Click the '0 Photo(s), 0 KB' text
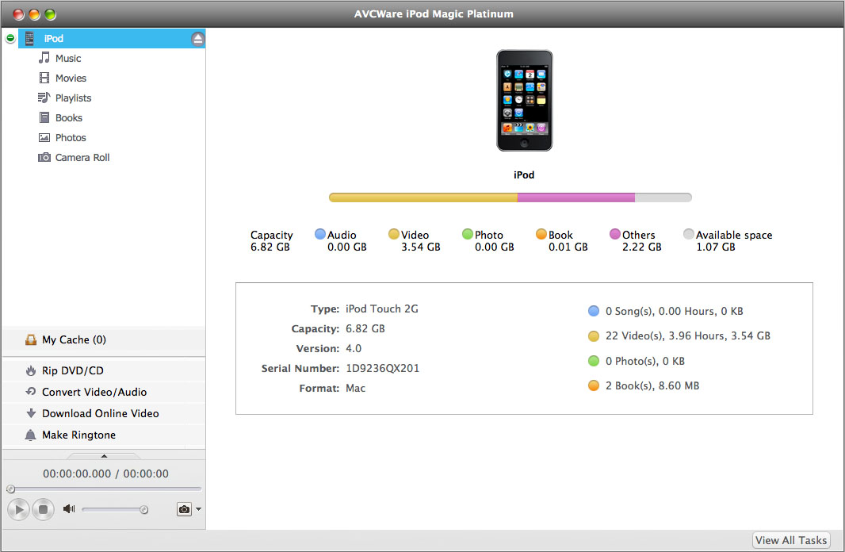845x552 pixels. coord(645,361)
